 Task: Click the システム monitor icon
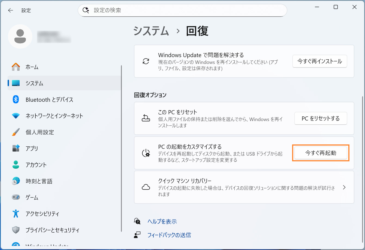point(16,83)
